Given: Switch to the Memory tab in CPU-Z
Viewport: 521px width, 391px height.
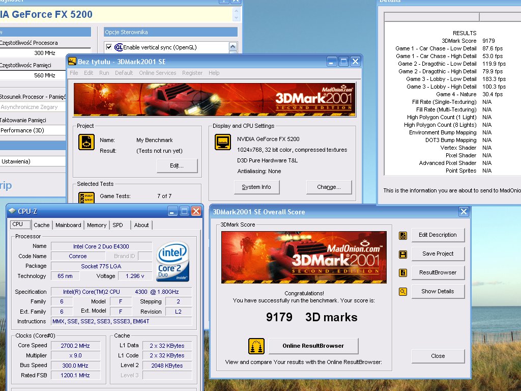Looking at the screenshot, I should click(x=96, y=225).
